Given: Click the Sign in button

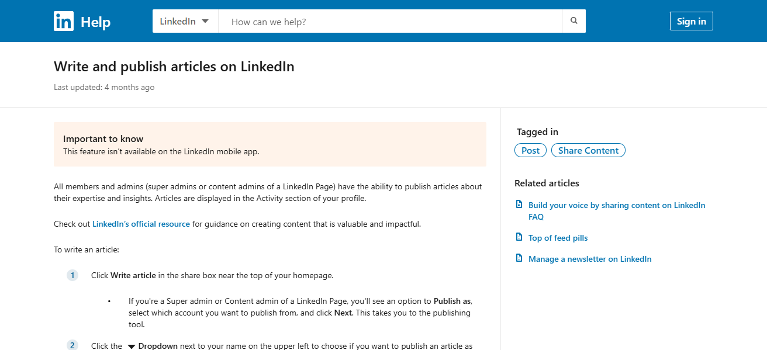Looking at the screenshot, I should click(692, 21).
